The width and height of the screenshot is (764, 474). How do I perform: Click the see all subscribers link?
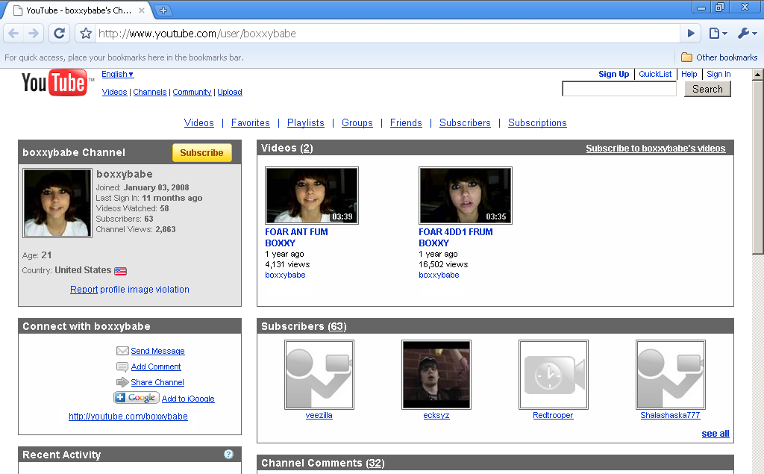click(x=716, y=434)
